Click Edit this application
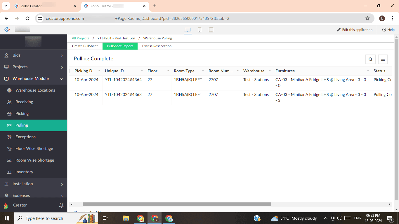This screenshot has width=399, height=224. tap(354, 29)
